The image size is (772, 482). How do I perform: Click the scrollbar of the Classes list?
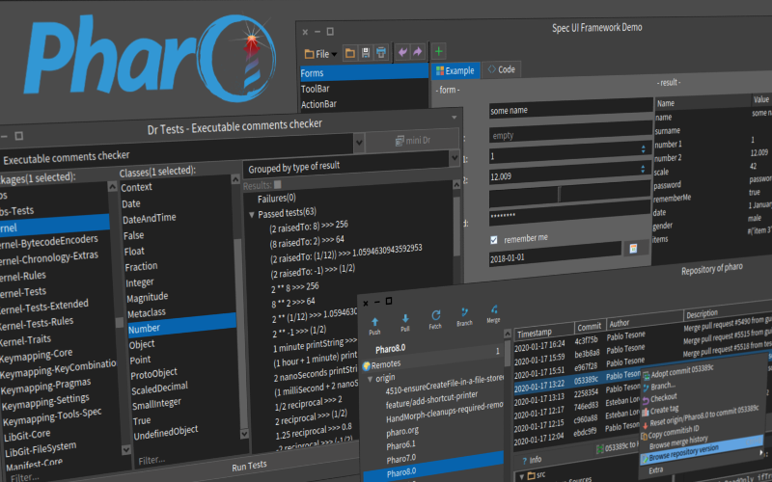238,306
